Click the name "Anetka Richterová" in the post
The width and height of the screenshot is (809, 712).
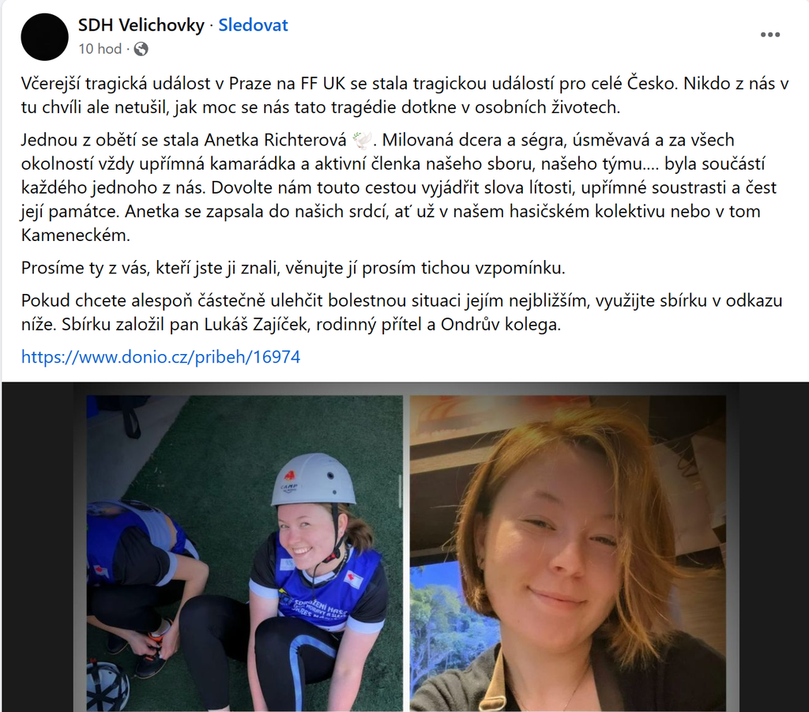(276, 140)
